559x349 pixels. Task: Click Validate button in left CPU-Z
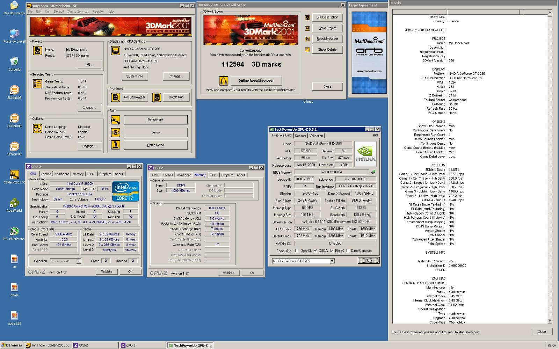[107, 272]
